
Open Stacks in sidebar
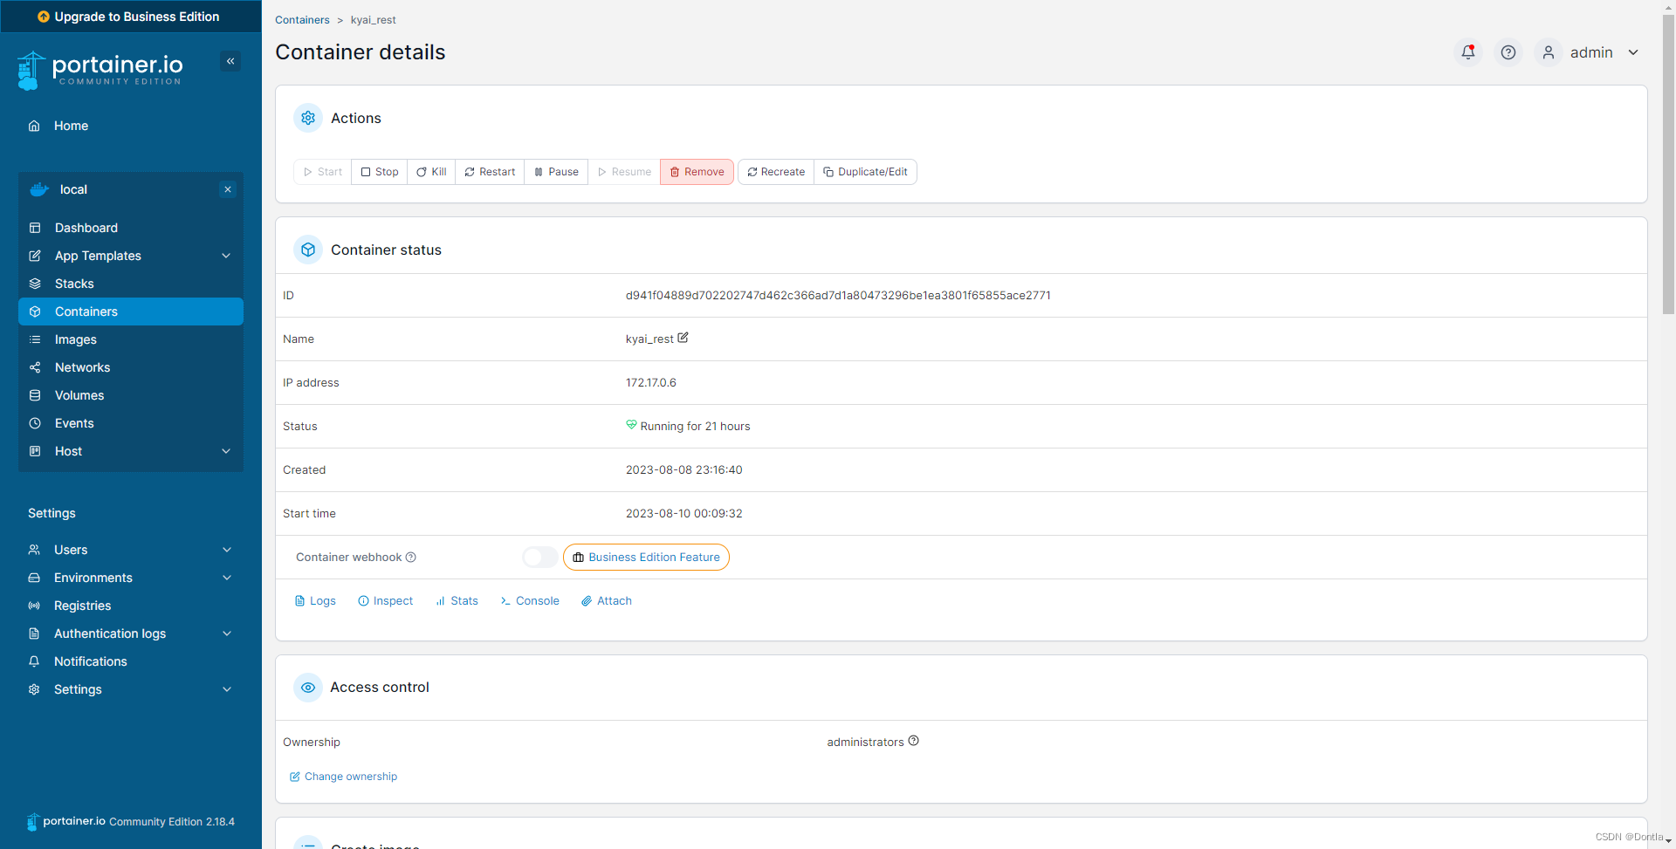[131, 284]
